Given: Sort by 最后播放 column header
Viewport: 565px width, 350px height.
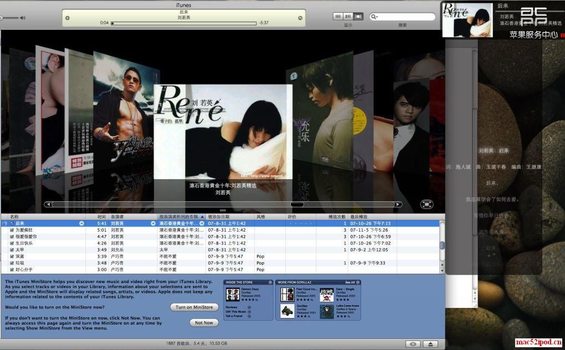Looking at the screenshot, I should (373, 217).
